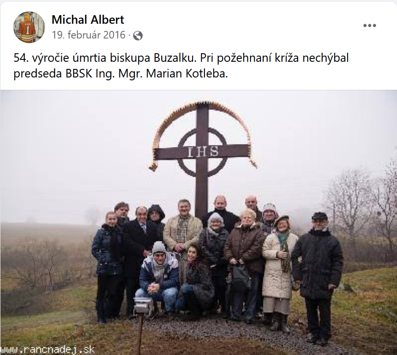397x355 pixels.
Task: Click the IHS lettering on the cross
Action: click(203, 151)
